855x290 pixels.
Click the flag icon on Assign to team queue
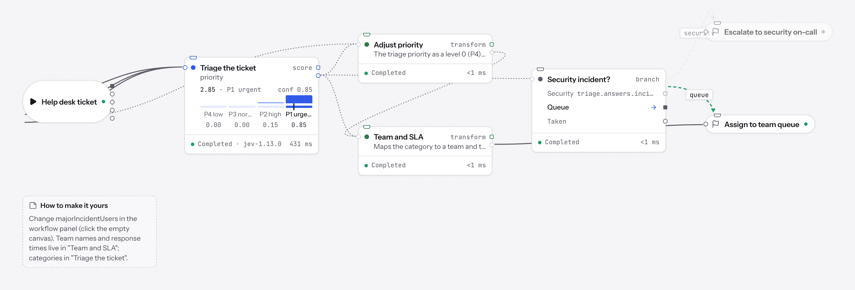click(x=716, y=124)
